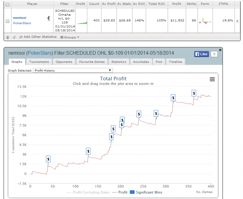Sort by the Player column header

click(32, 4)
